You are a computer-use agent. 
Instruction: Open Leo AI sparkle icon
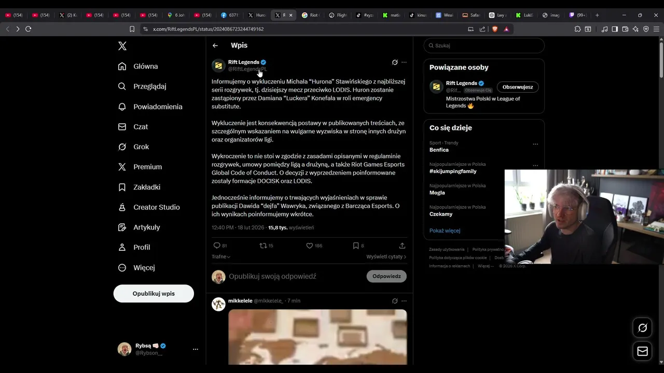(x=635, y=29)
